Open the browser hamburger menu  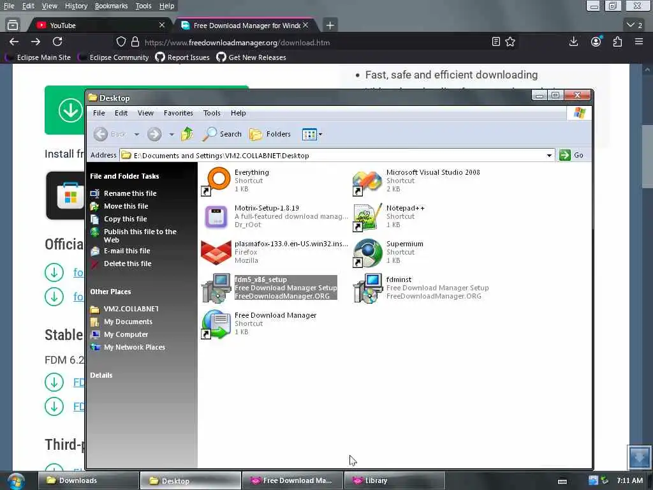pyautogui.click(x=639, y=41)
